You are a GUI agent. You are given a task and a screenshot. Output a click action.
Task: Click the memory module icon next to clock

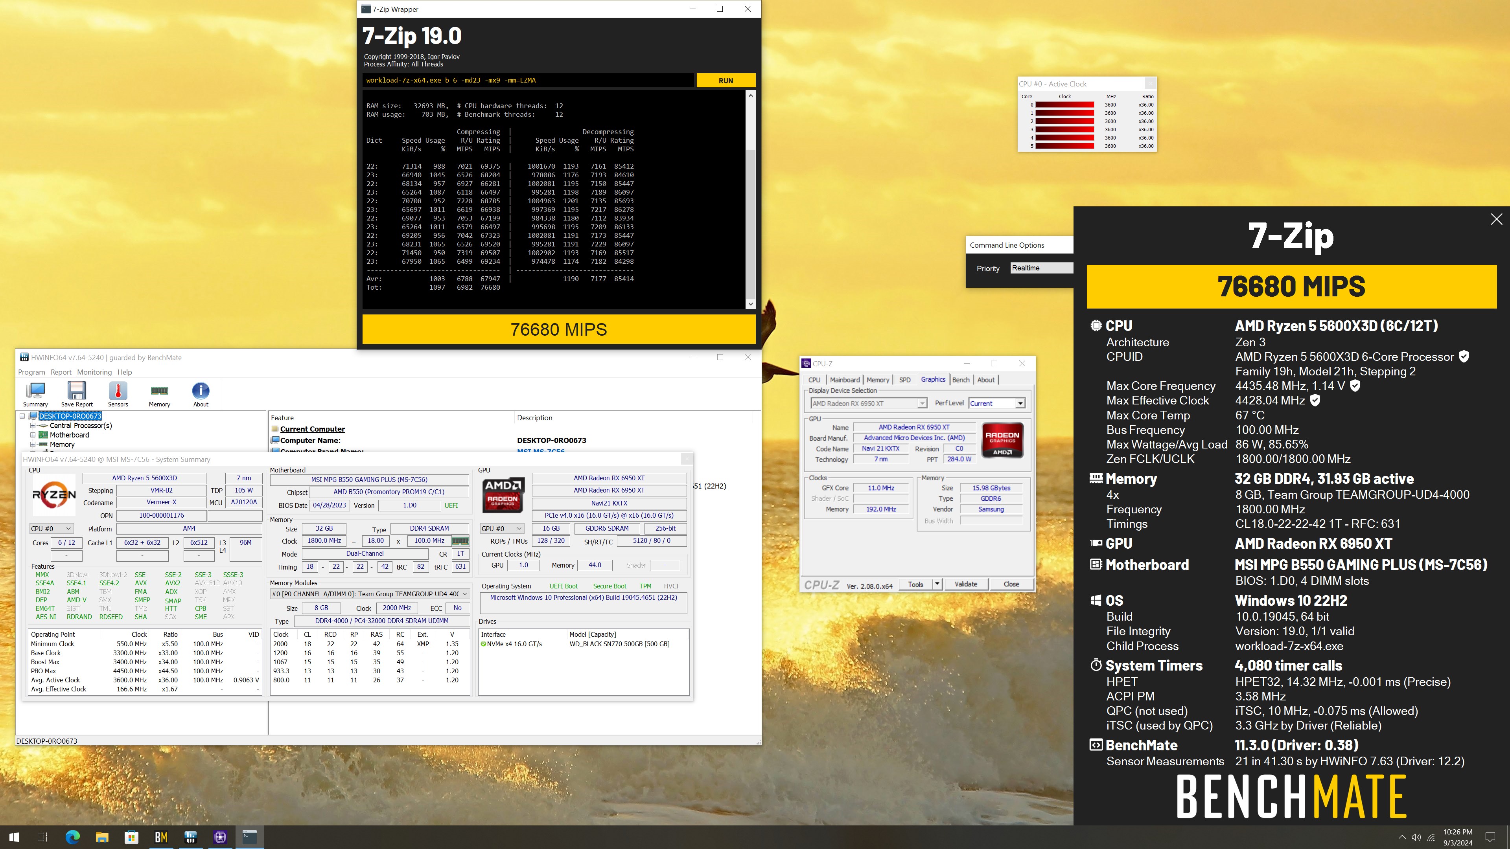(x=460, y=541)
